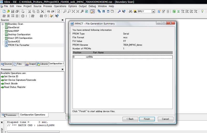Click the Save All toolbar icon

point(17,11)
